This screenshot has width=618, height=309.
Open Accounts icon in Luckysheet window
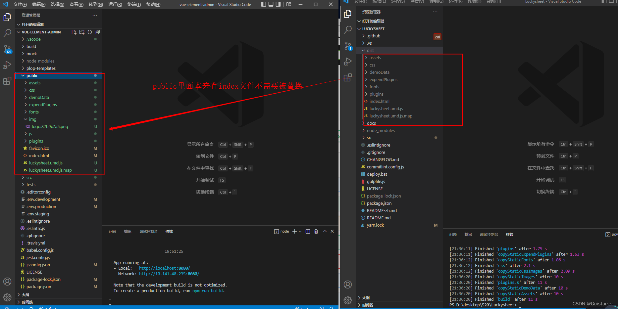(x=348, y=285)
